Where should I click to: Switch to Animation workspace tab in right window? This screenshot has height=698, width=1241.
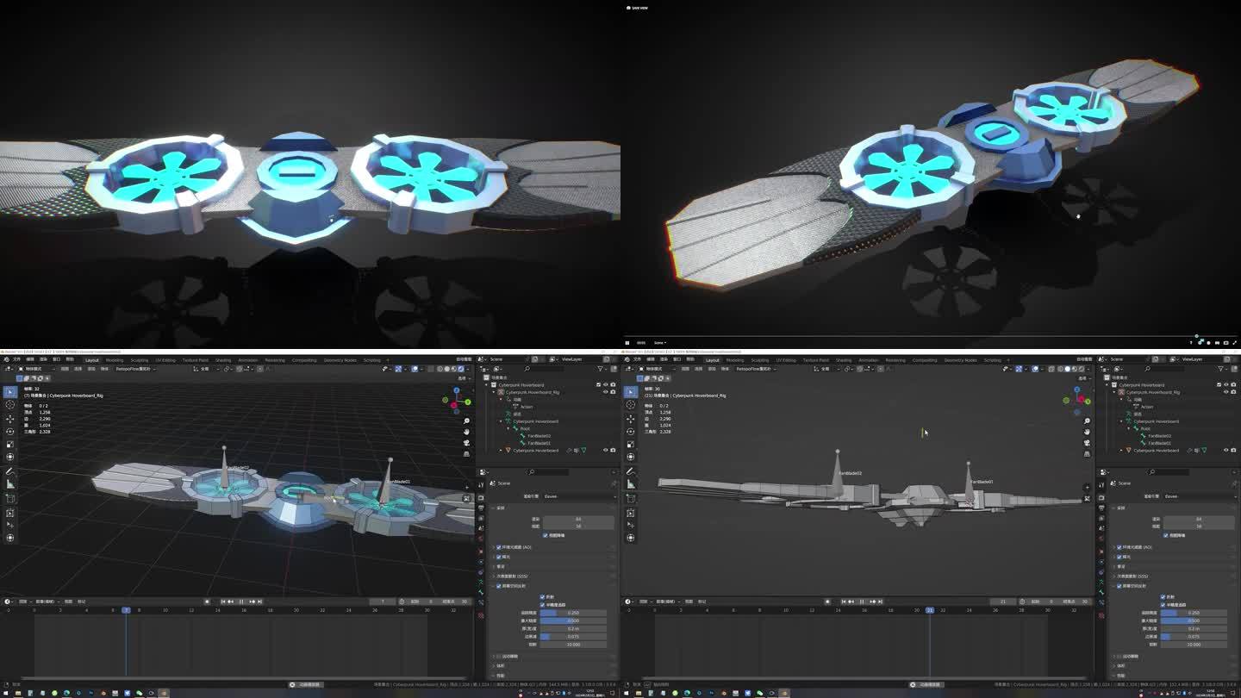point(869,360)
